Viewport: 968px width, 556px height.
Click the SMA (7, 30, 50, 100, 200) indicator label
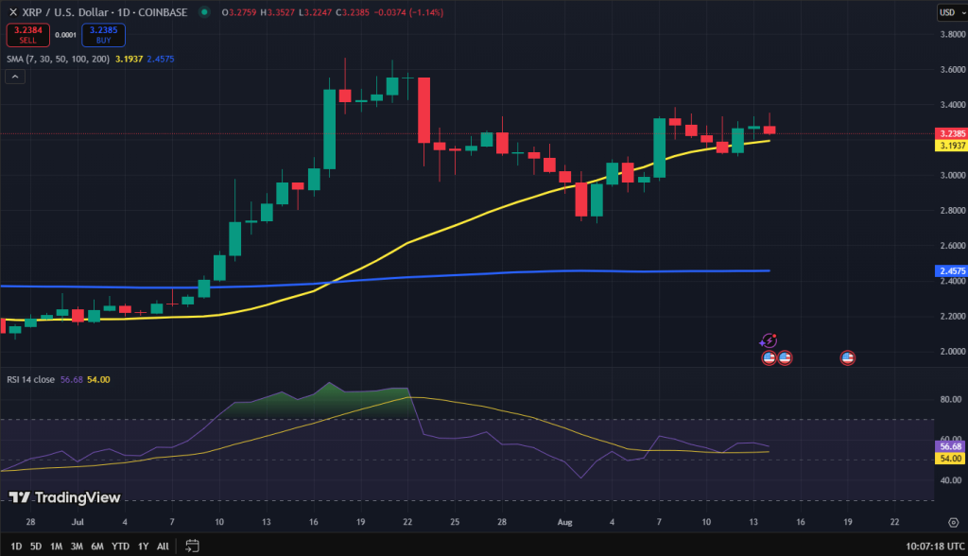pyautogui.click(x=58, y=59)
